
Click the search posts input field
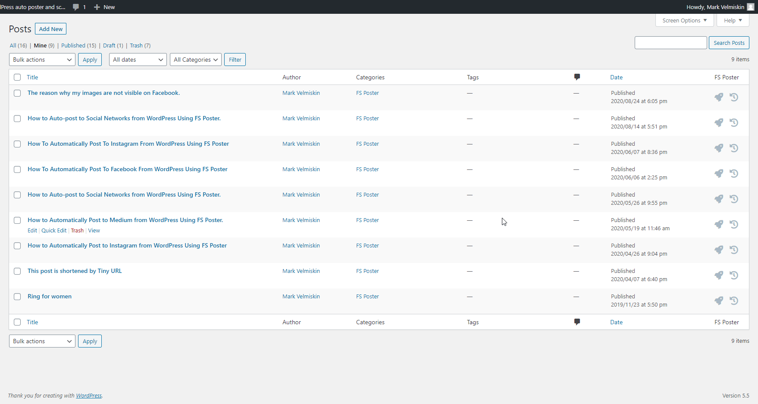pos(671,43)
